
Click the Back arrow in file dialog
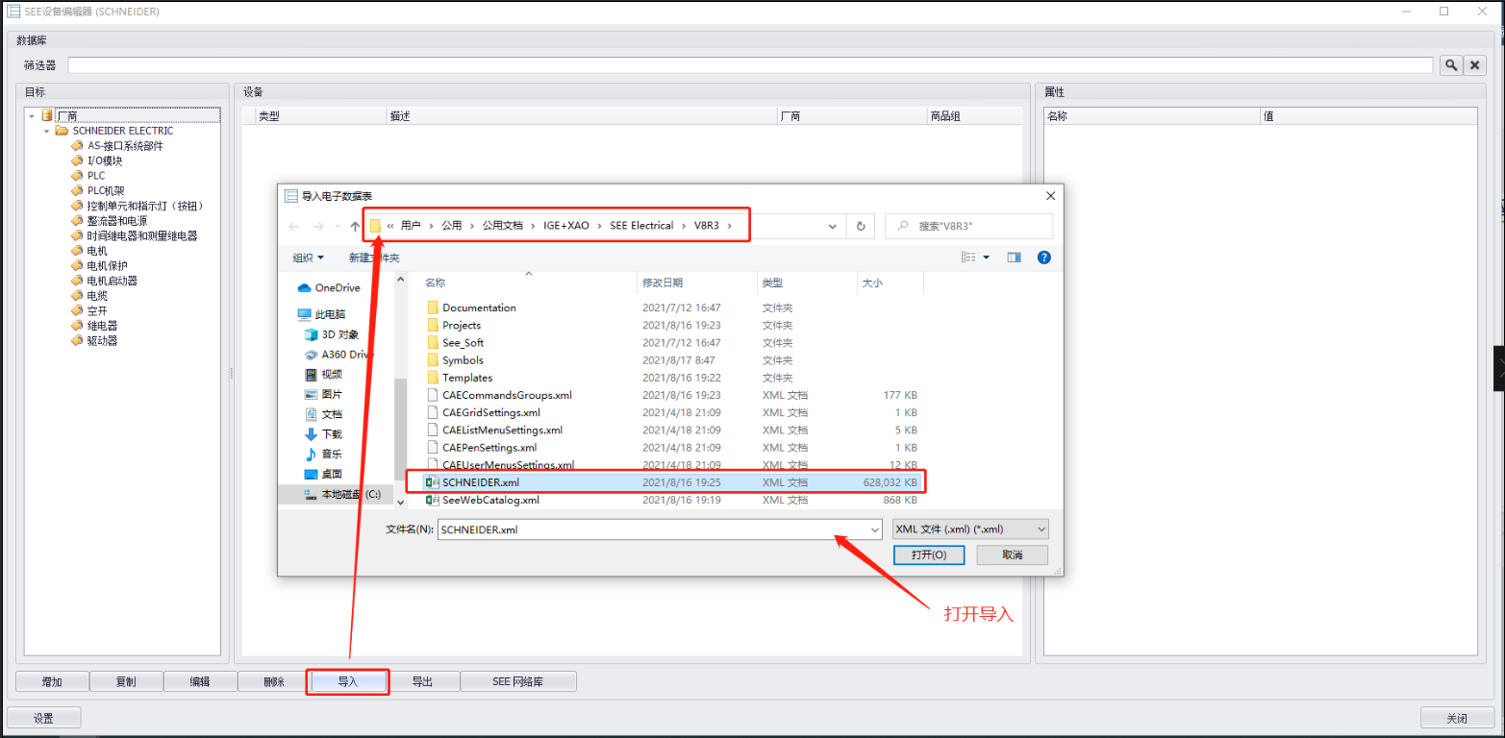[x=294, y=226]
